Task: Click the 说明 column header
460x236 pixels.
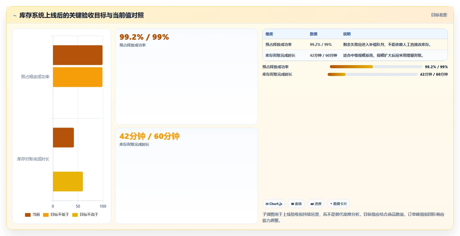Action: 347,34
